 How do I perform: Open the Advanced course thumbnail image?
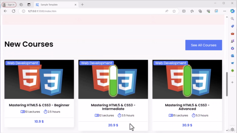tap(187, 79)
